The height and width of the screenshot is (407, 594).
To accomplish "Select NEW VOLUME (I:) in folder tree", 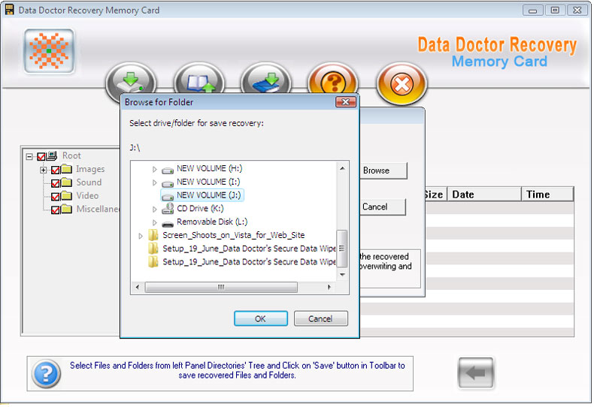I will click(x=208, y=182).
